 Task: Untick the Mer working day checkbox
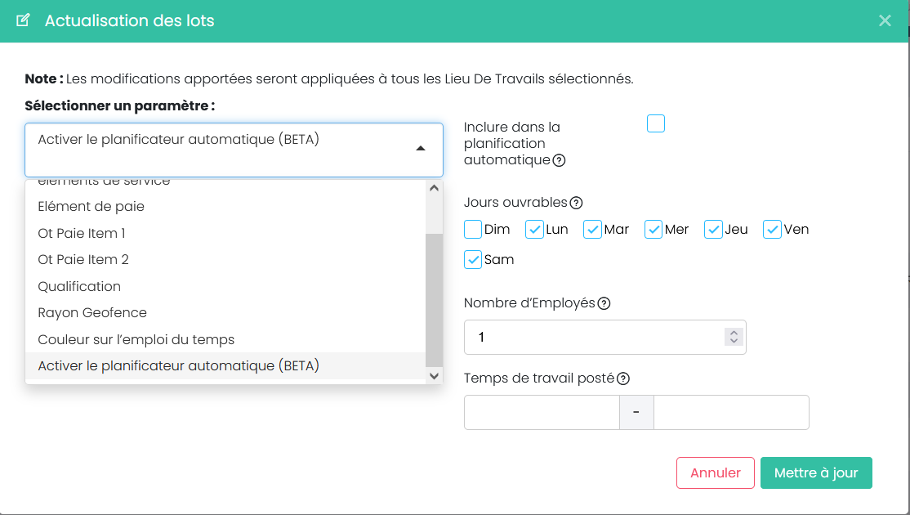coord(654,230)
